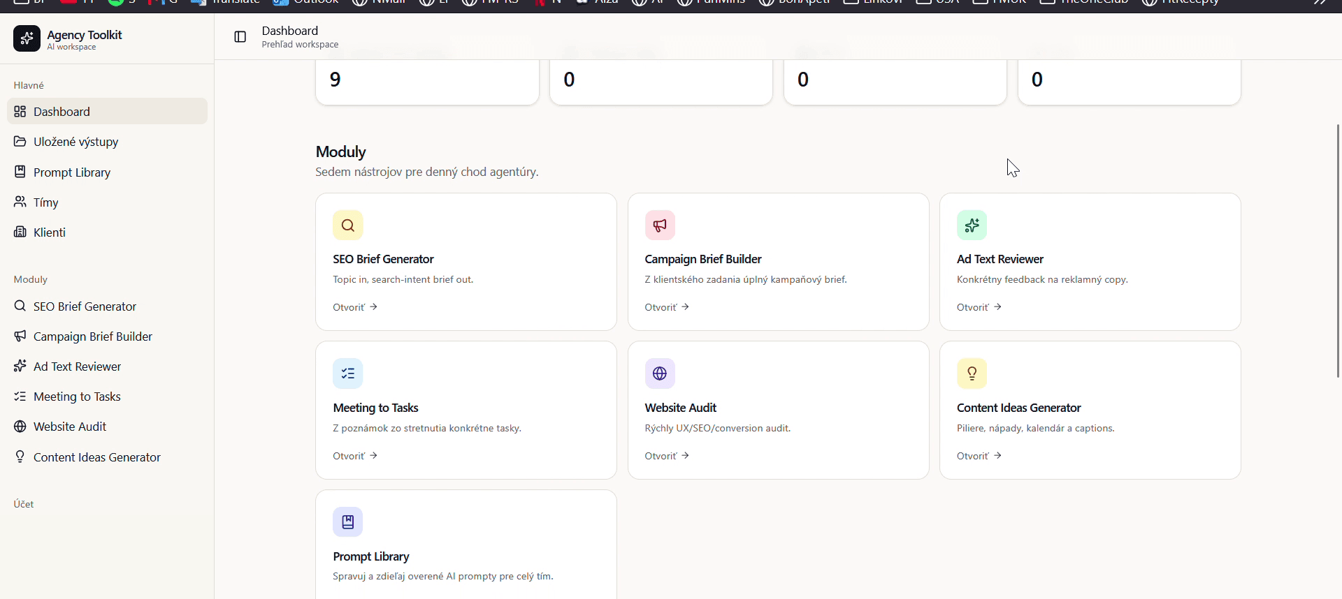Click the 'Moduly' sidebar section label

tap(31, 279)
